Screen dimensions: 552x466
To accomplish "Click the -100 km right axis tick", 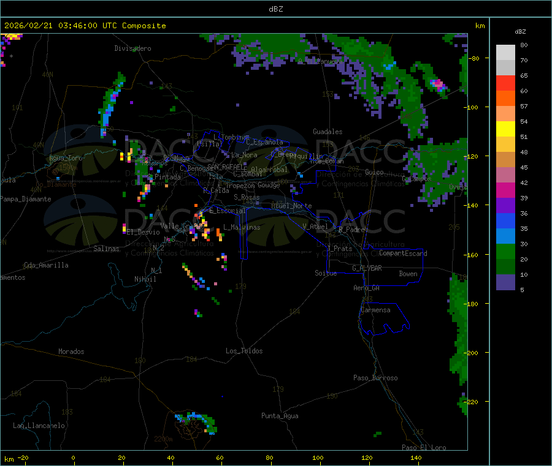I will 470,107.
